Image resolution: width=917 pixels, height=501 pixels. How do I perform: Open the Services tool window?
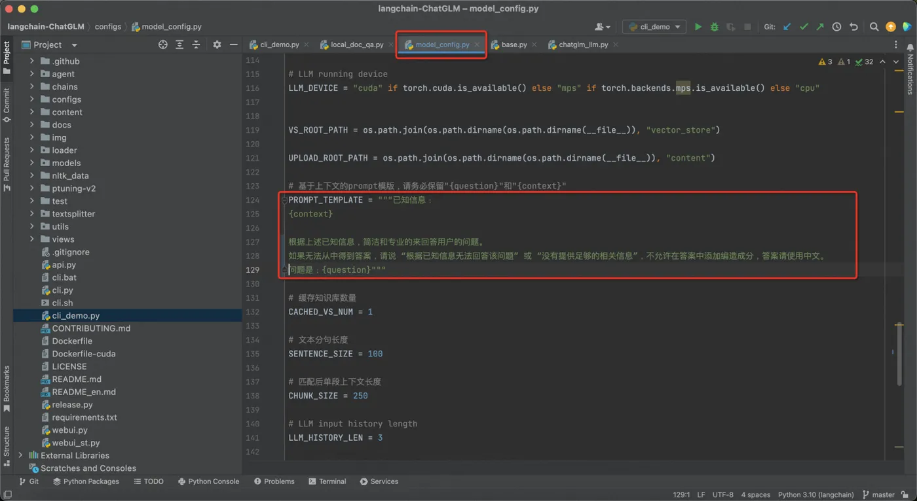tap(379, 481)
